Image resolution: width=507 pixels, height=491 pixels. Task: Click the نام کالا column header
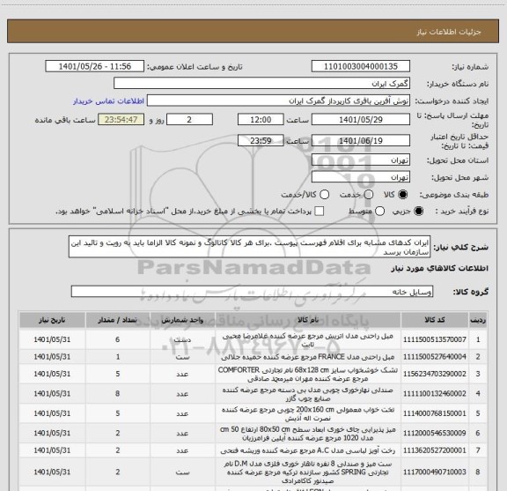click(x=308, y=320)
